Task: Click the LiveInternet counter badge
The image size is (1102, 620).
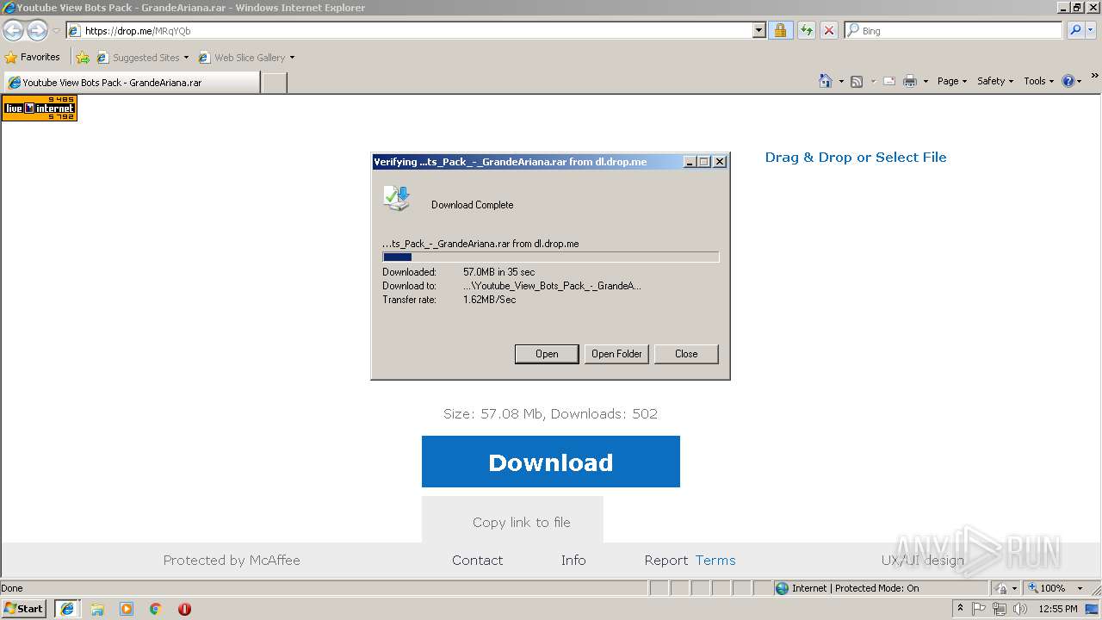Action: click(x=40, y=108)
